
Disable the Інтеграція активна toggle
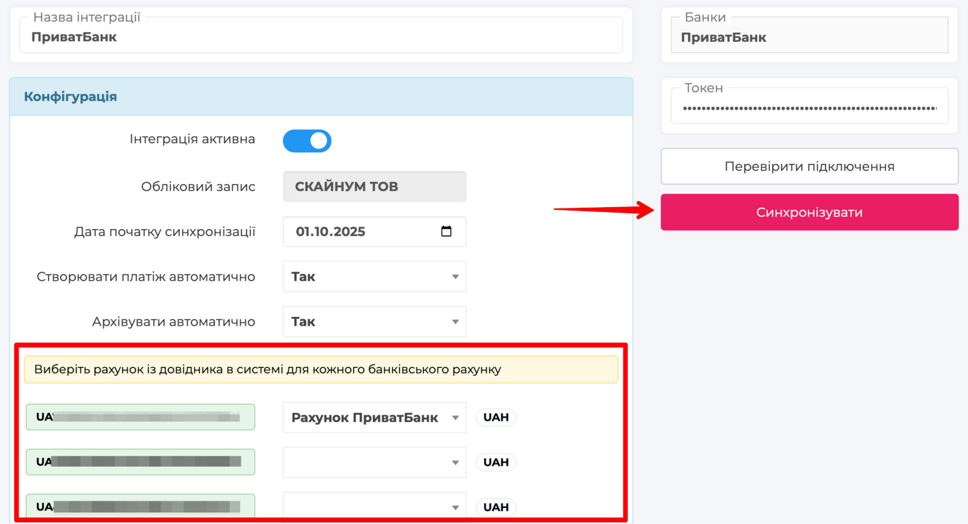coord(307,141)
